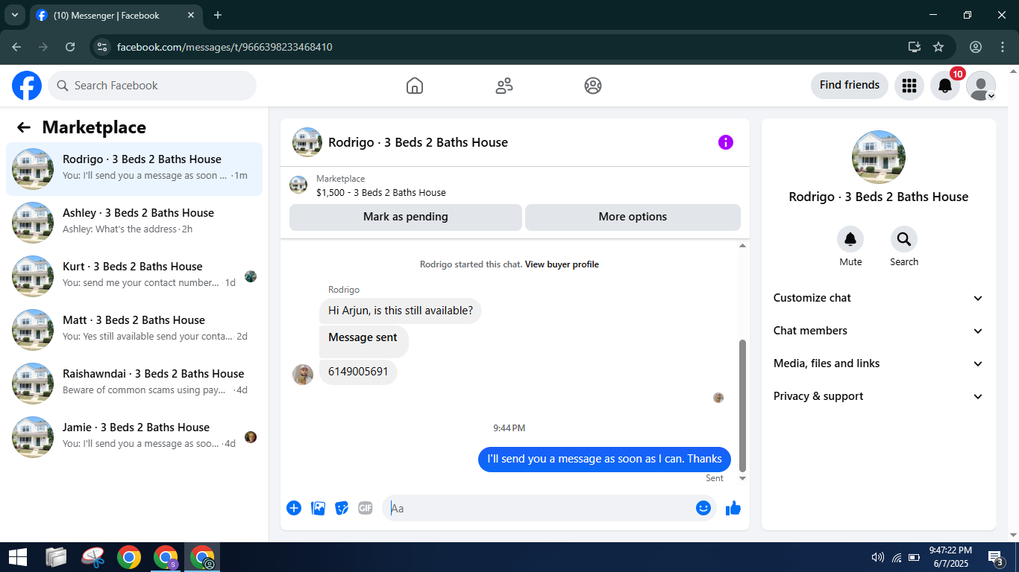Attach a photo to the message
1019x572 pixels.
[x=318, y=508]
